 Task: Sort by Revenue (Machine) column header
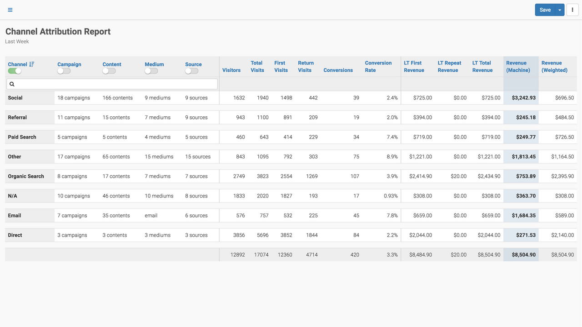click(518, 67)
